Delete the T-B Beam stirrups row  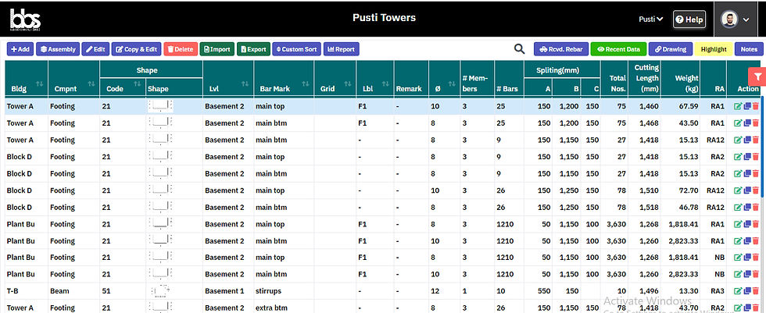click(x=756, y=292)
